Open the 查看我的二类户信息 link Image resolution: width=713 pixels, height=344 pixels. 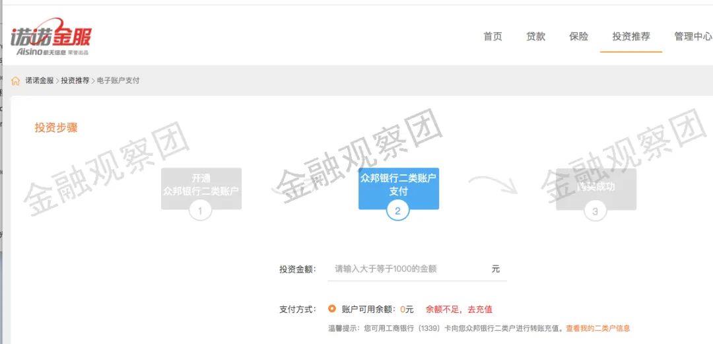598,328
